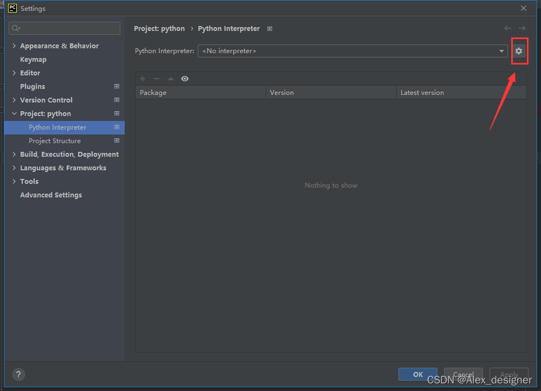The width and height of the screenshot is (541, 391).
Task: Click project-level icon on Plugins row
Action: 117,86
